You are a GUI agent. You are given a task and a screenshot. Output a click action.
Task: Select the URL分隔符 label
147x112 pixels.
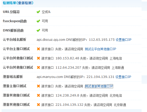[11, 12]
